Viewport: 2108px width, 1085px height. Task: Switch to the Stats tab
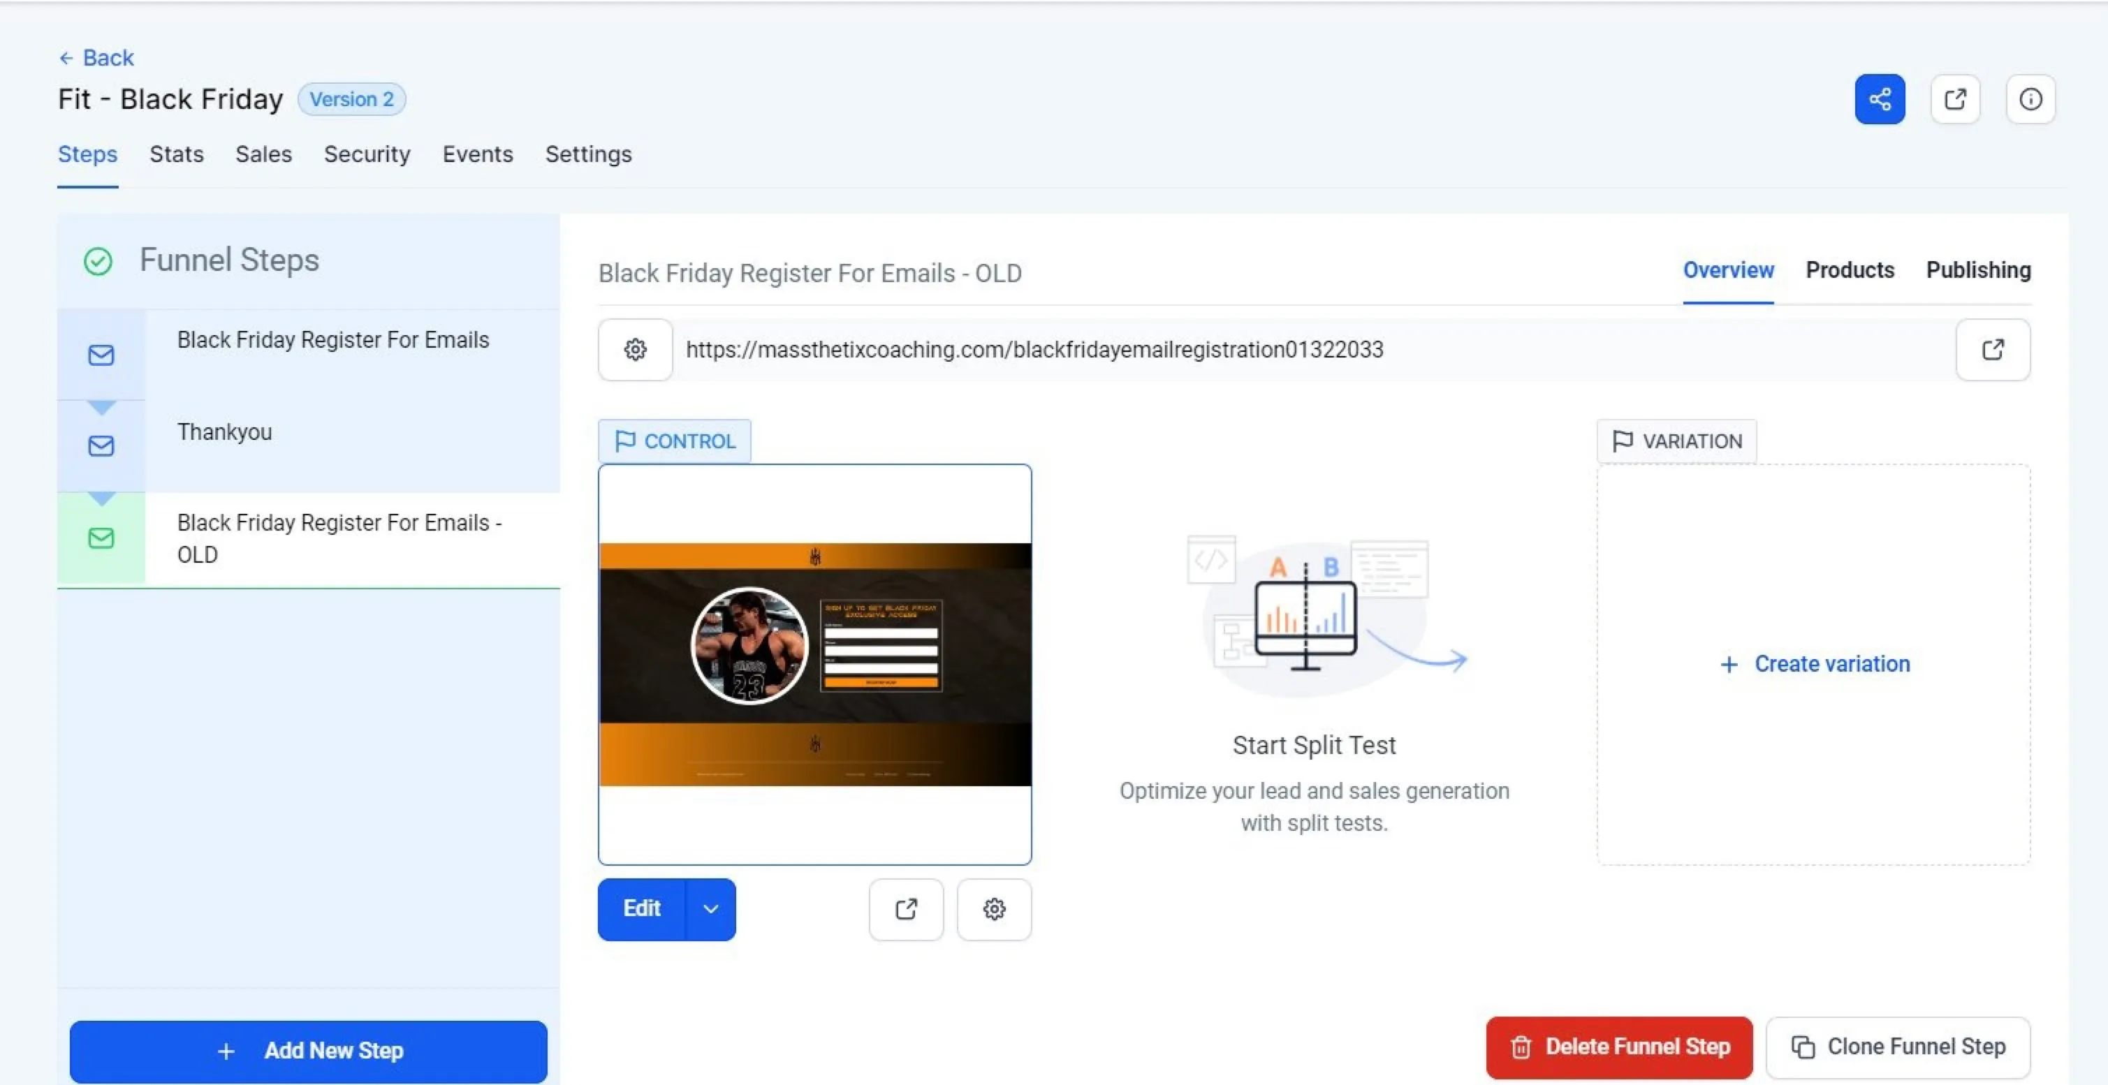tap(177, 154)
